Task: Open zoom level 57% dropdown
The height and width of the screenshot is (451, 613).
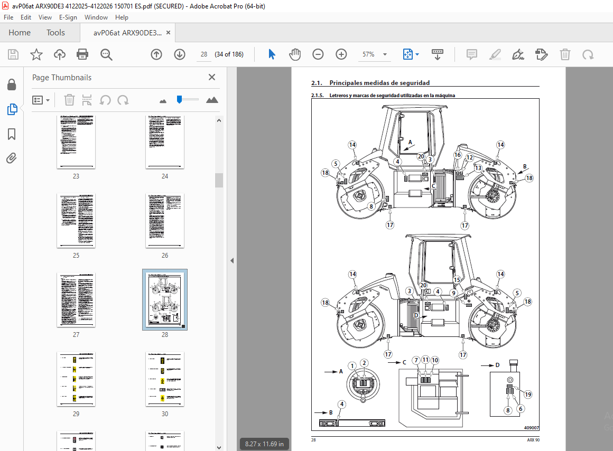Action: click(385, 54)
